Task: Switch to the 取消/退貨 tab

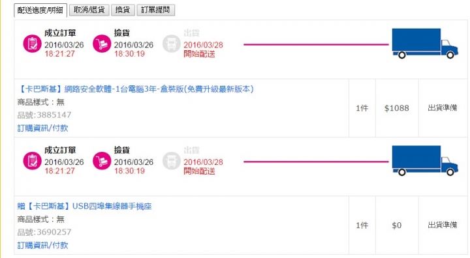Action: [x=89, y=10]
